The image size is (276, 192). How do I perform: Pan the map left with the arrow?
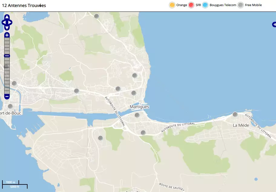[4, 22]
